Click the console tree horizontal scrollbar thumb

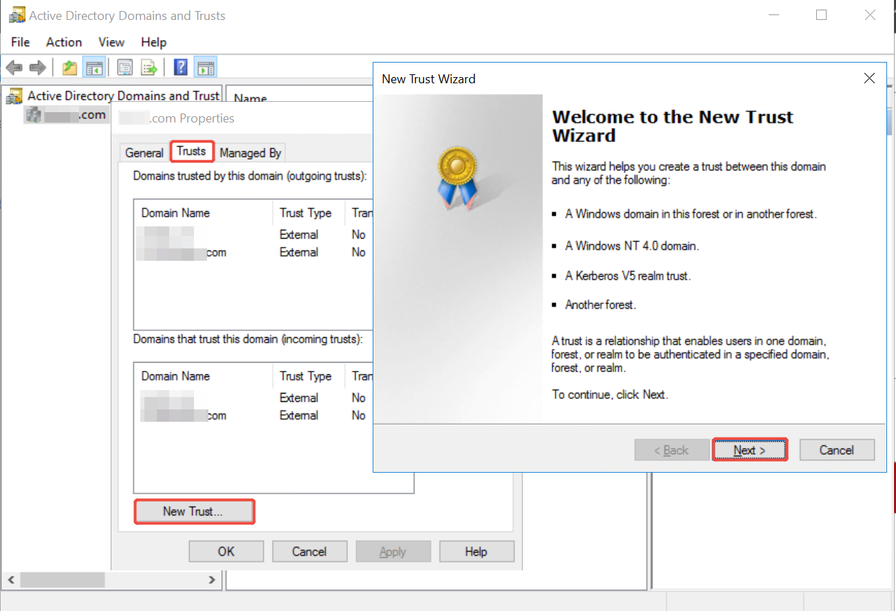coord(62,580)
